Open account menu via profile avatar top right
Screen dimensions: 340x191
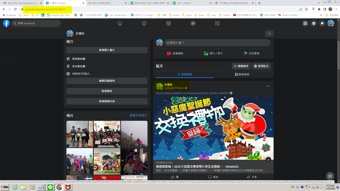click(x=331, y=24)
